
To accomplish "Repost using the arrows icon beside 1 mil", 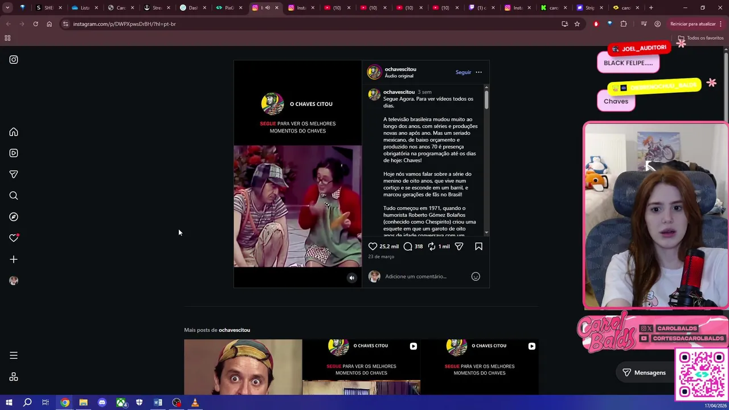I will (432, 246).
